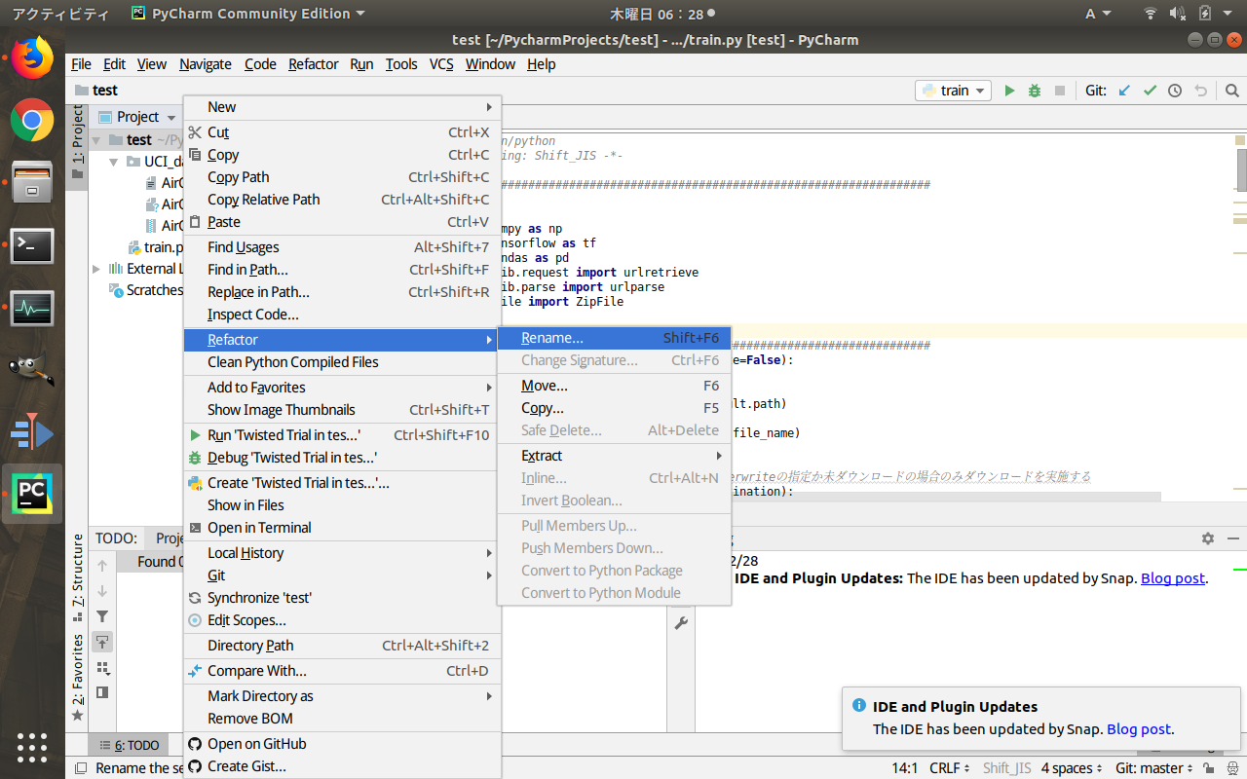The width and height of the screenshot is (1247, 779).
Task: Open Git history clock icon
Action: pyautogui.click(x=1175, y=91)
